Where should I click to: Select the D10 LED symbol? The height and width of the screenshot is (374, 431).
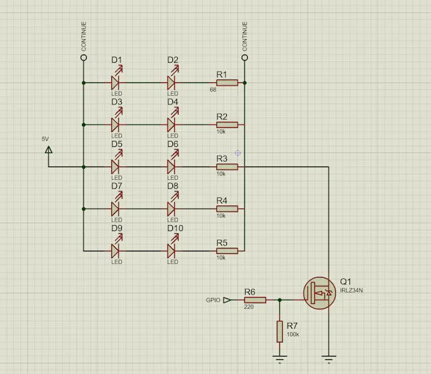pyautogui.click(x=172, y=251)
